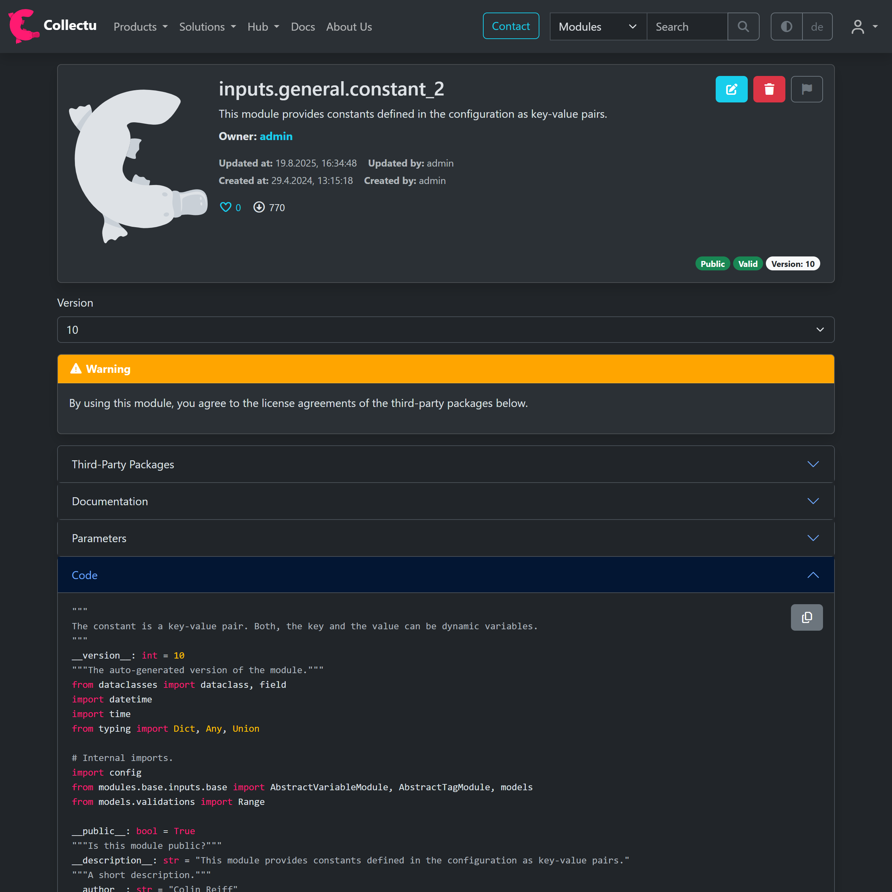892x892 pixels.
Task: Click the download count icon
Action: pos(259,207)
